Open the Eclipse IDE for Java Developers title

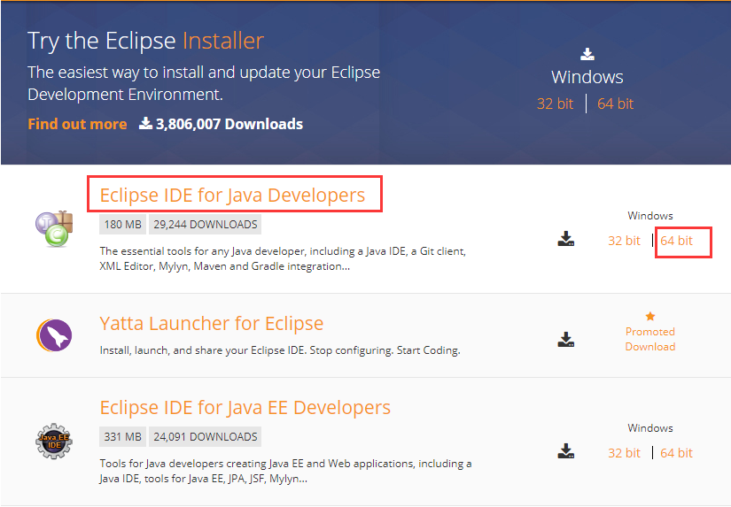click(x=232, y=195)
